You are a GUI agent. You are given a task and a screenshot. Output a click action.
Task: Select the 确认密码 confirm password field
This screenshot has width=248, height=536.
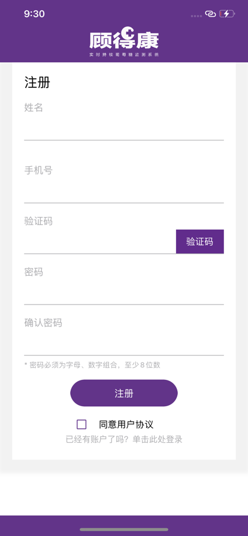124,343
